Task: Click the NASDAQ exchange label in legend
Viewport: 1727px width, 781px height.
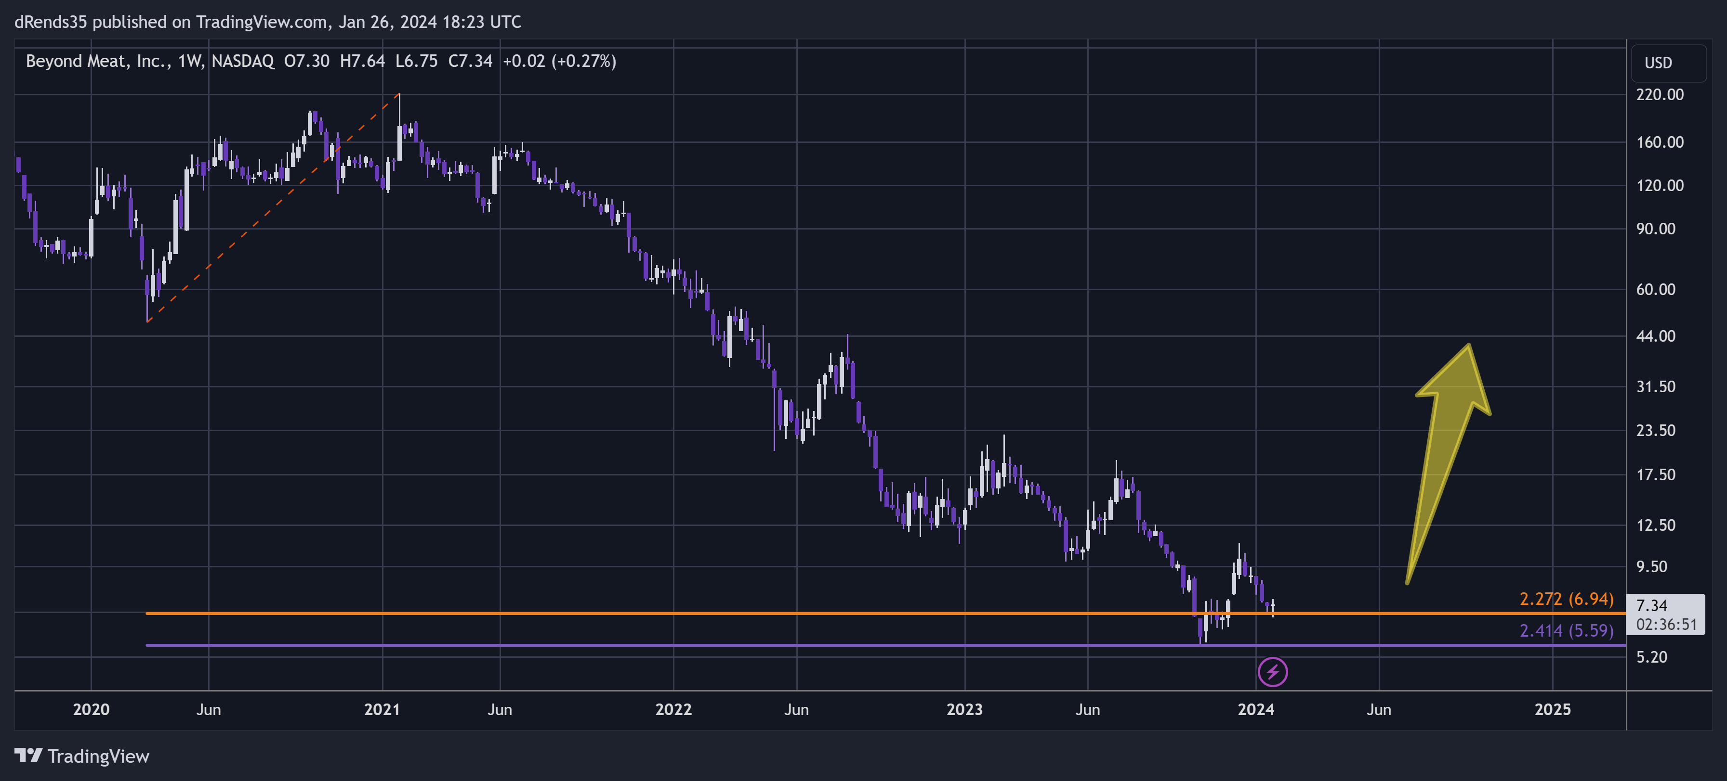Action: click(x=243, y=61)
